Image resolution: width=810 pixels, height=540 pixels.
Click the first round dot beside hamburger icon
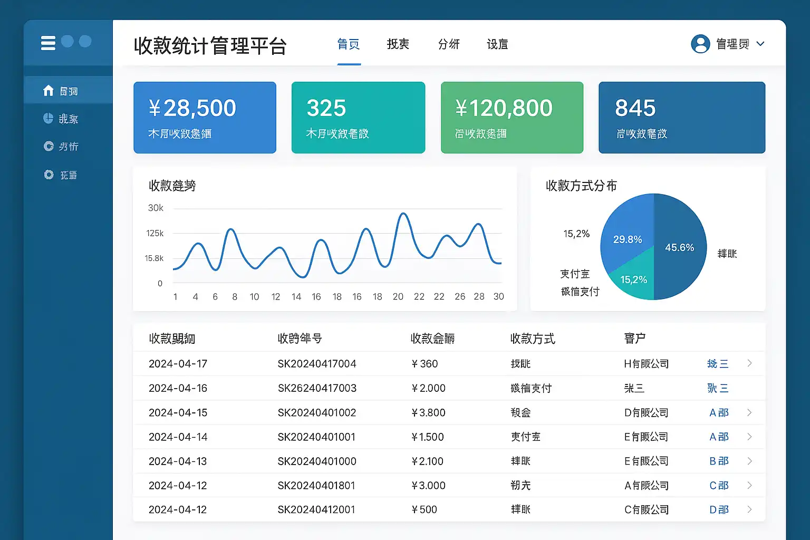[67, 41]
